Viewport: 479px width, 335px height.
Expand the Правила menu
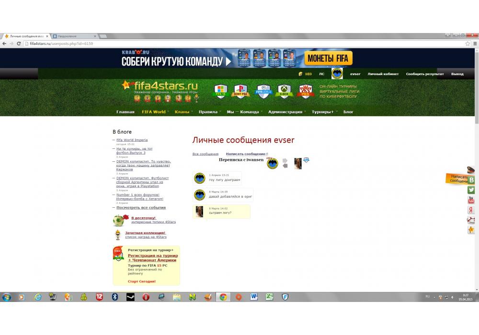[210, 112]
